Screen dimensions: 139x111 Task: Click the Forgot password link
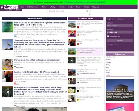tap(112, 45)
